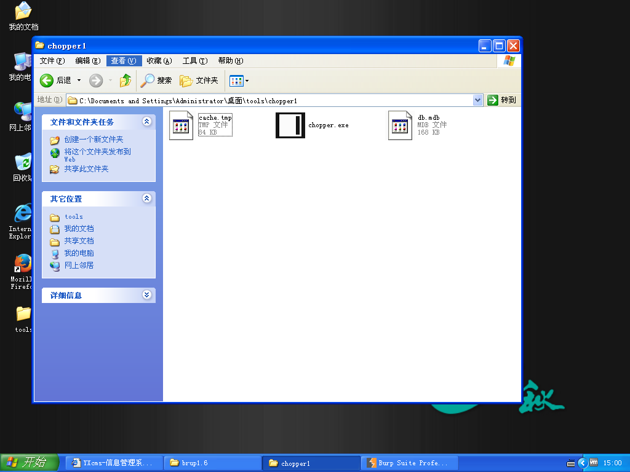
Task: Click the chopper.exe file name
Action: point(329,125)
